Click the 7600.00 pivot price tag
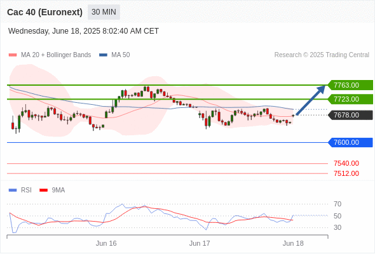375x254 pixels. [x=350, y=142]
